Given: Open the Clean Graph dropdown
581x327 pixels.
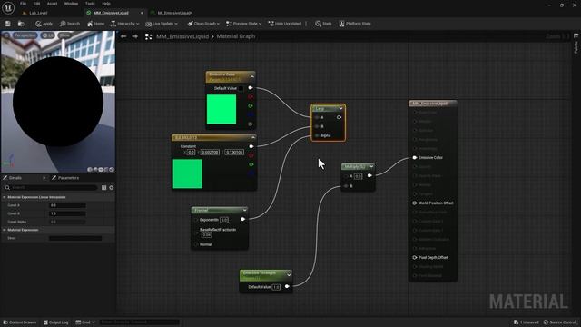Looking at the screenshot, I should pyautogui.click(x=203, y=24).
